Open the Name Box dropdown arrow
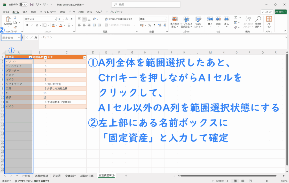 coord(19,37)
